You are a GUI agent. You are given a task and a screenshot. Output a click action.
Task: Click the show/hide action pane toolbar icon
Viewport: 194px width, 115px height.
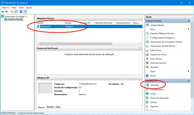[25, 12]
